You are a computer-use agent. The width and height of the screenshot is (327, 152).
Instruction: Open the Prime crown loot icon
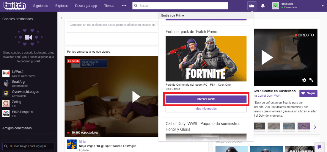coord(252,6)
